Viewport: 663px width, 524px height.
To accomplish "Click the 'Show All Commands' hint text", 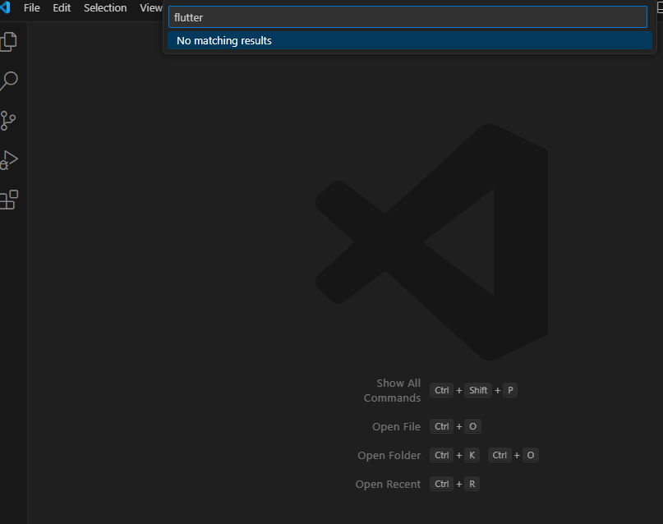I will coord(392,390).
